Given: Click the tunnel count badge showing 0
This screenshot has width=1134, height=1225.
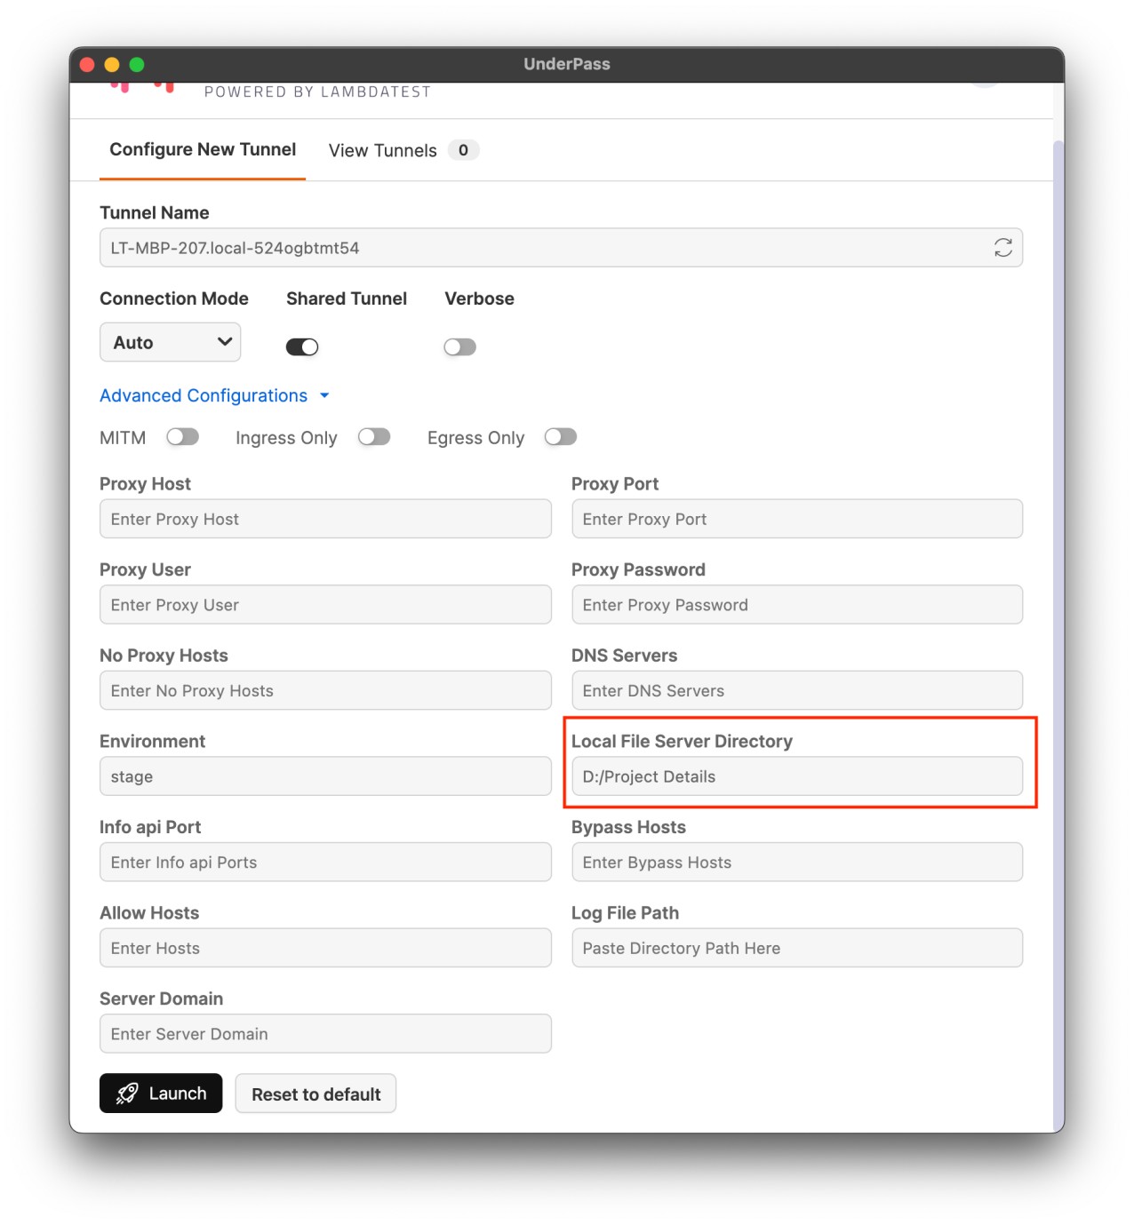Looking at the screenshot, I should (x=463, y=151).
